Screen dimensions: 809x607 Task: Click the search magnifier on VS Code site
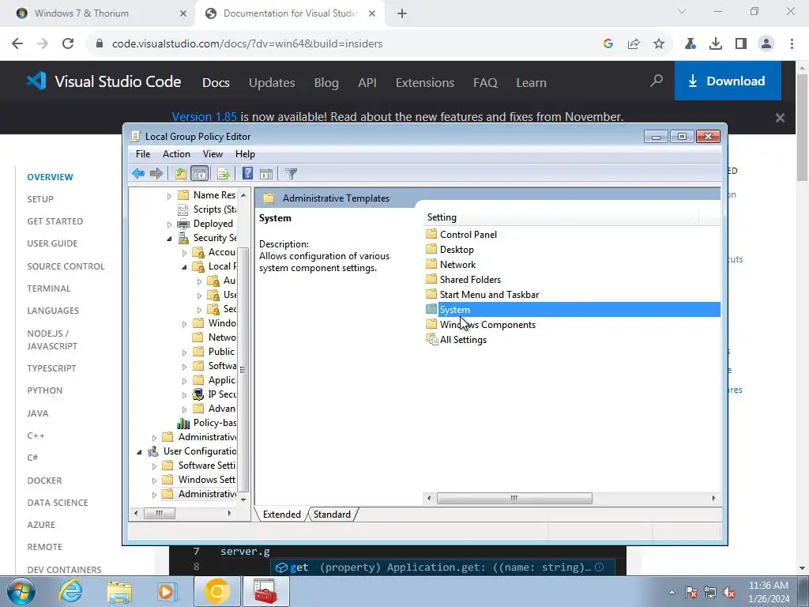[x=657, y=81]
